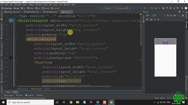The image size is (188, 105).
Task: Open the design surface layers dropdown
Action: [148, 15]
